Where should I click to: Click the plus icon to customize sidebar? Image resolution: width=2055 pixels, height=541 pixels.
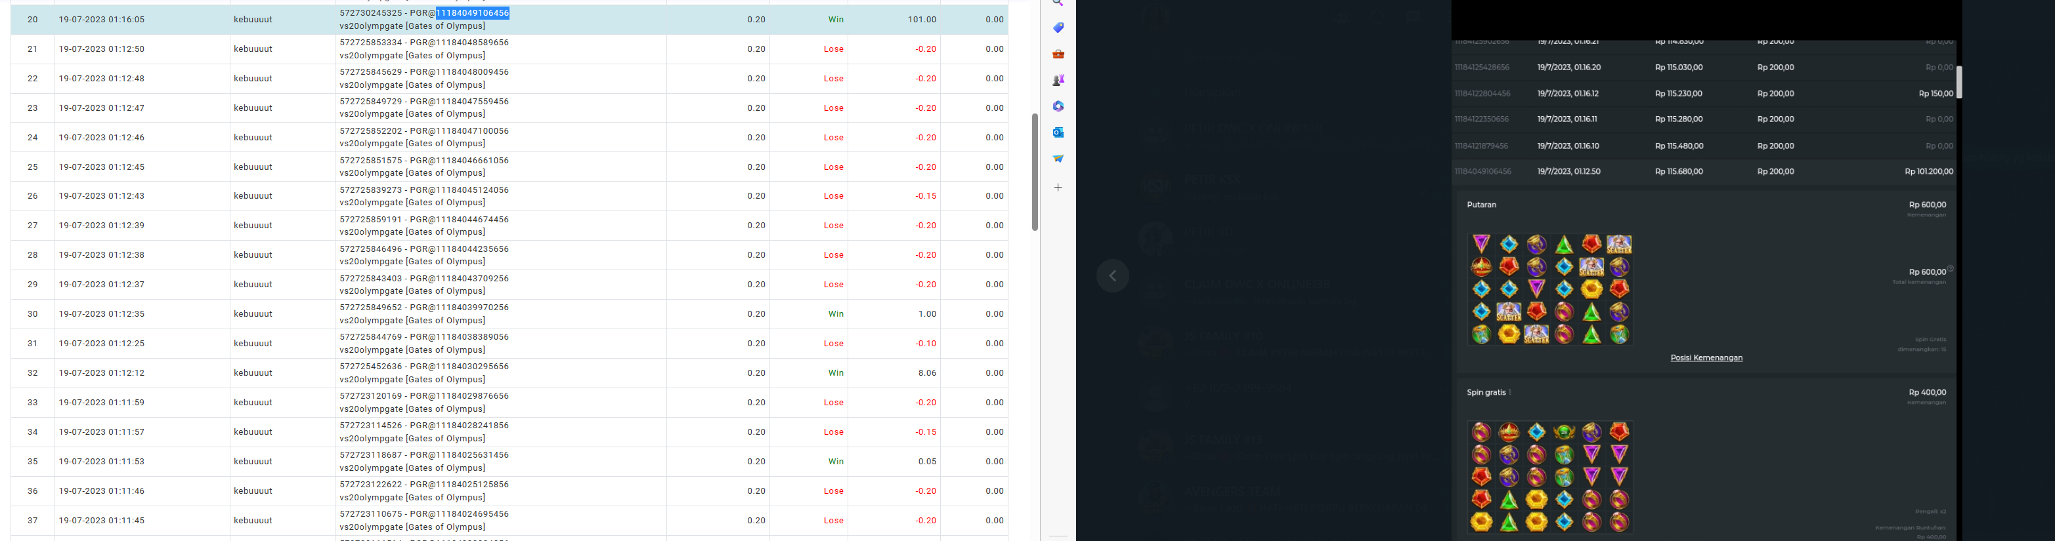click(1058, 188)
